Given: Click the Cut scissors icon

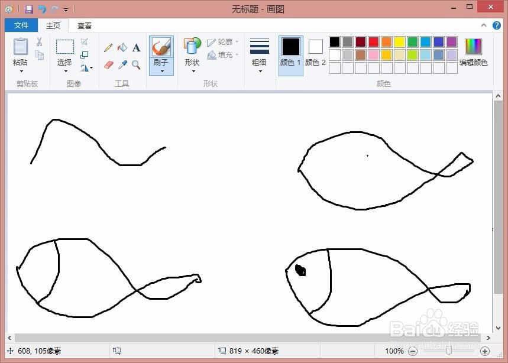Looking at the screenshot, I should (39, 41).
